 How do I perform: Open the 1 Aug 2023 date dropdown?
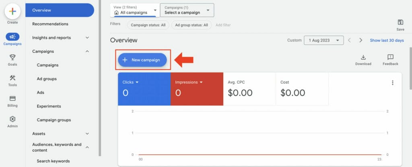324,40
